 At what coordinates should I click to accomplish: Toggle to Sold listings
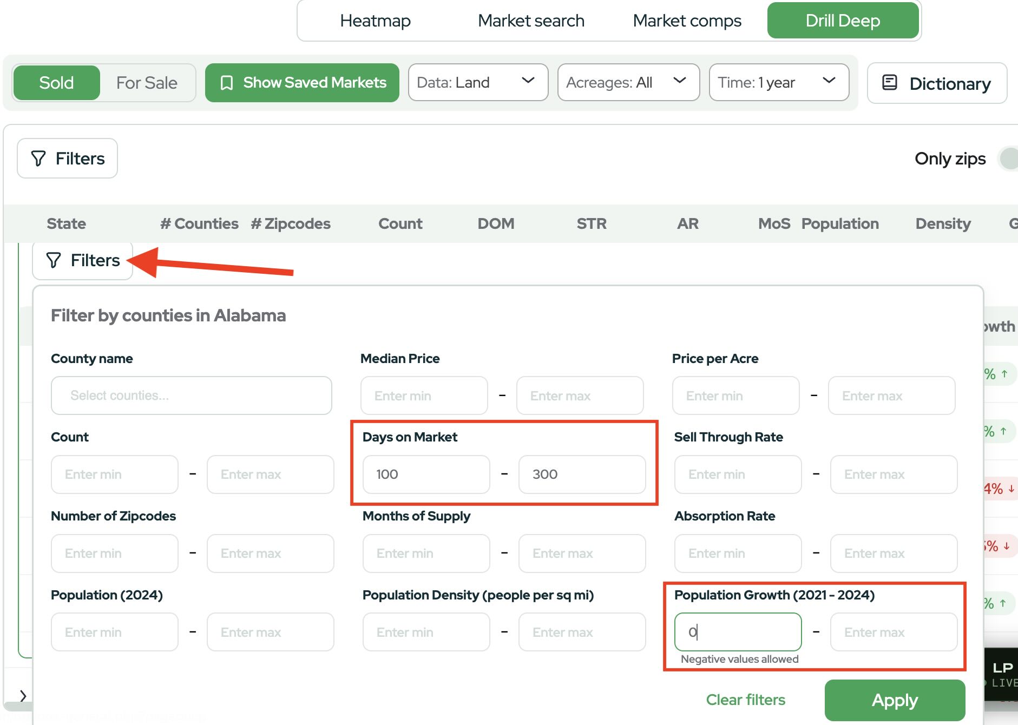coord(56,83)
